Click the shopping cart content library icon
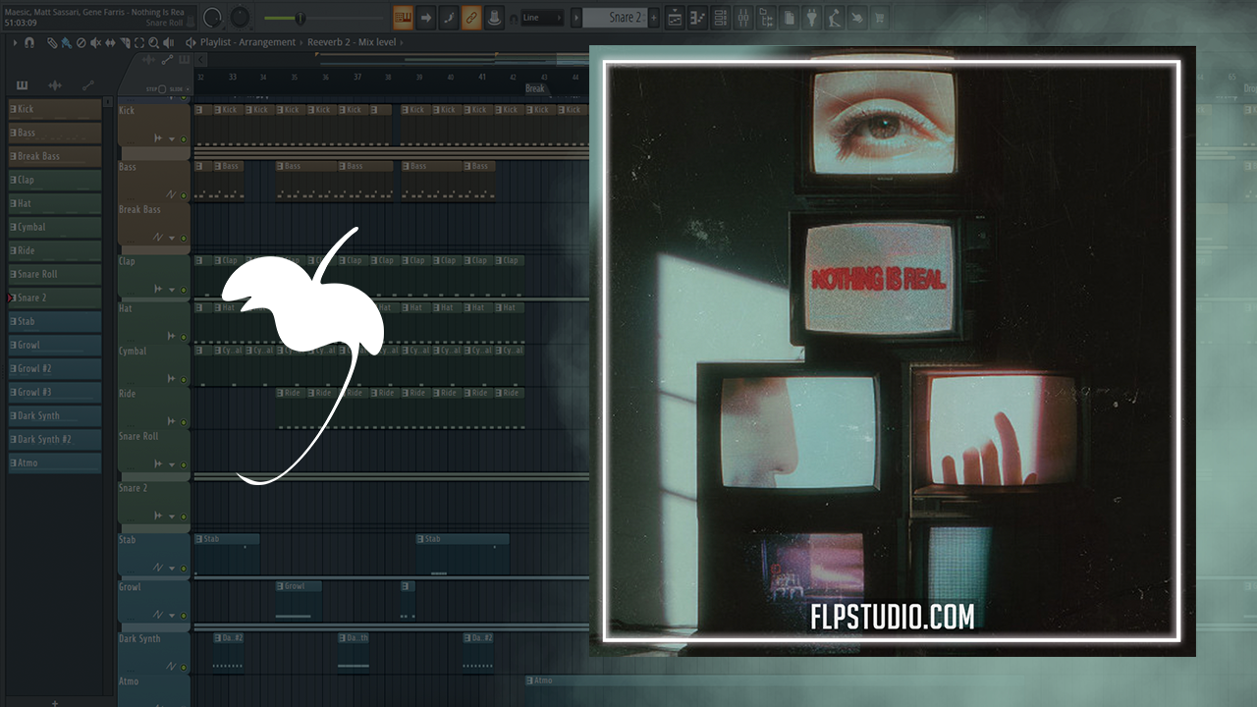 click(878, 18)
